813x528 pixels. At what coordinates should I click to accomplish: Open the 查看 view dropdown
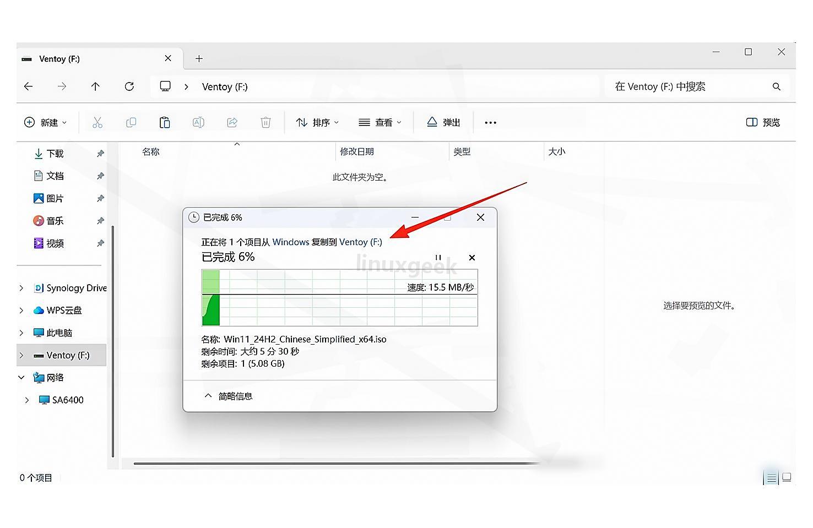coord(380,122)
